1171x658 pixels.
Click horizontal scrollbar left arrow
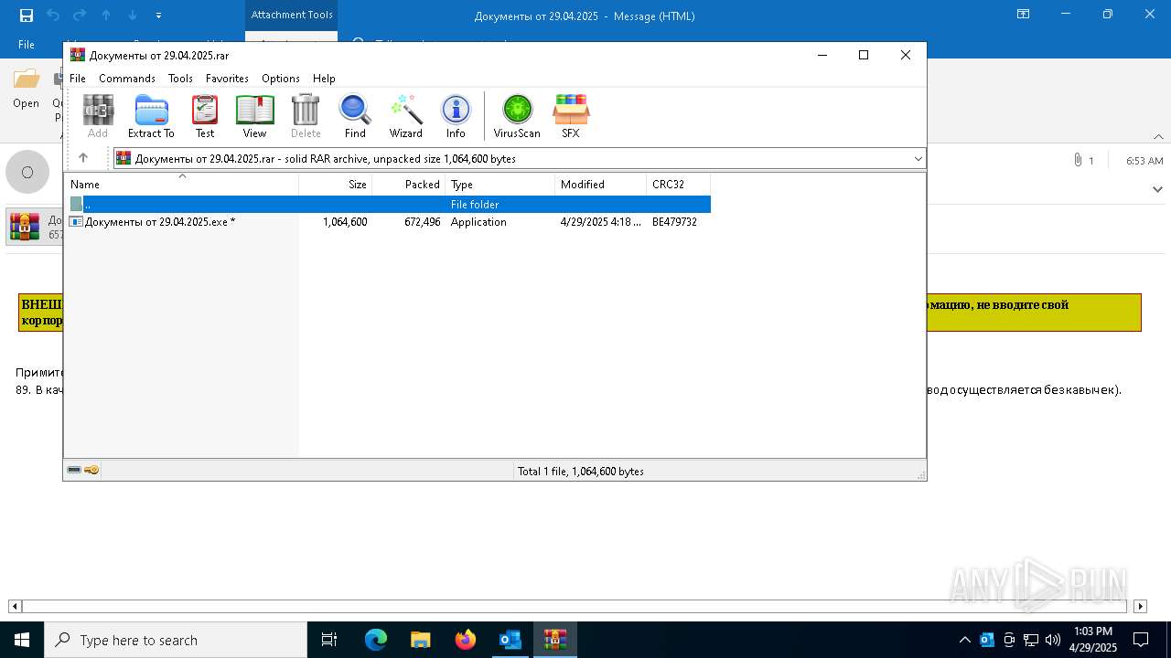(x=15, y=606)
